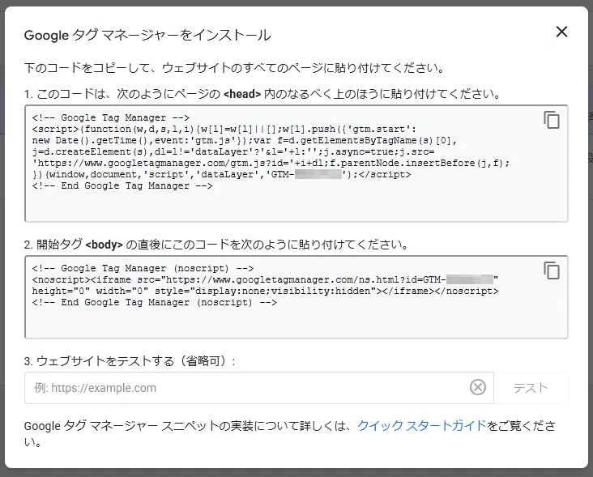This screenshot has height=477, width=593.
Task: Click the 'new Date().getTime()' code line
Action: [245, 141]
